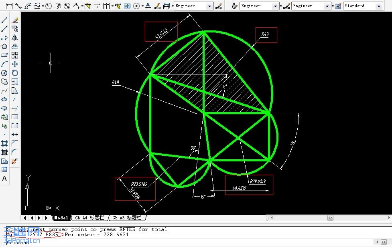Select the Trim tool
This screenshot has height=247, width=392.
(15, 99)
